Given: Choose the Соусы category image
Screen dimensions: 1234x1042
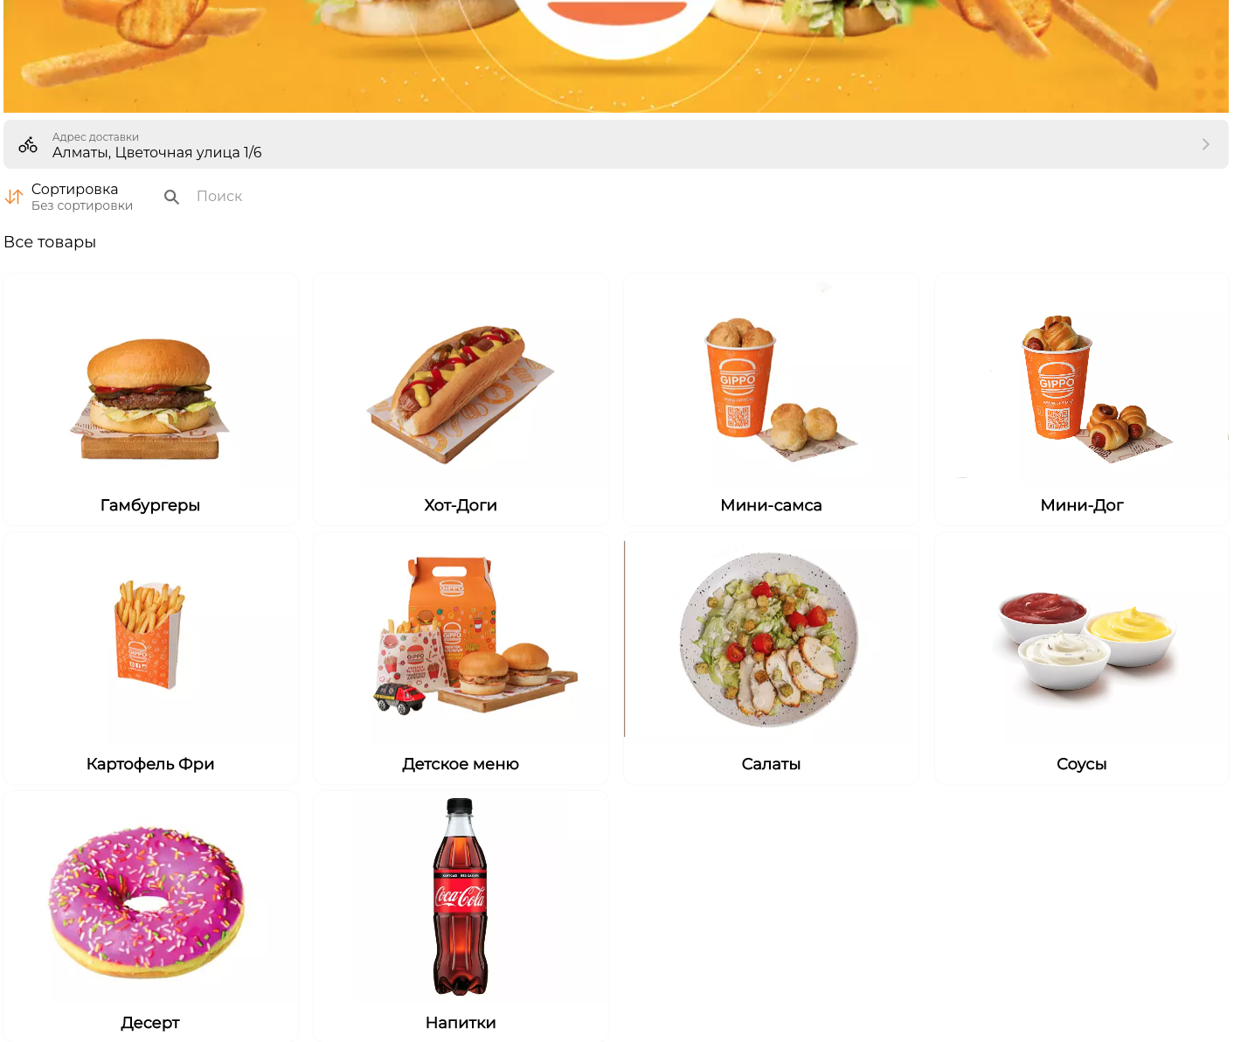Looking at the screenshot, I should point(1082,639).
